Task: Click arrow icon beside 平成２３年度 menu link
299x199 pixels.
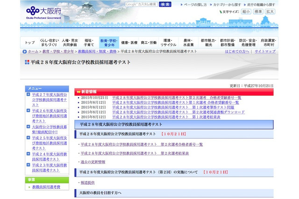Action: point(28,165)
